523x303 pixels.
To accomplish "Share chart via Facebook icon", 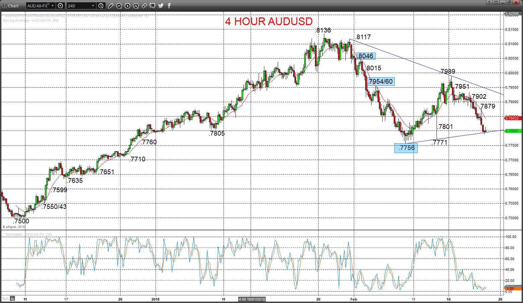I will [x=169, y=6].
